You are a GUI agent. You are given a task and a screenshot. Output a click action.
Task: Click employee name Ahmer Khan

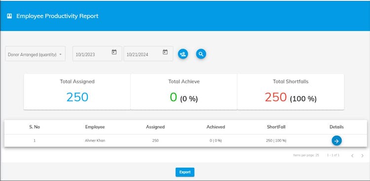pyautogui.click(x=95, y=141)
